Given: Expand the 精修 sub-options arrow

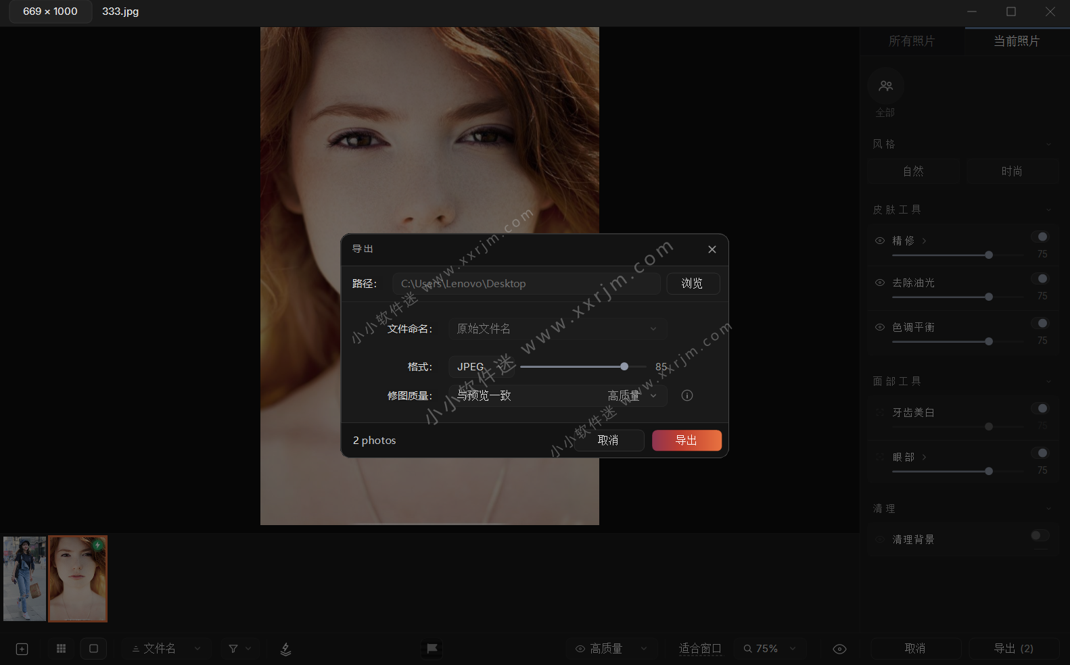Looking at the screenshot, I should click(924, 241).
